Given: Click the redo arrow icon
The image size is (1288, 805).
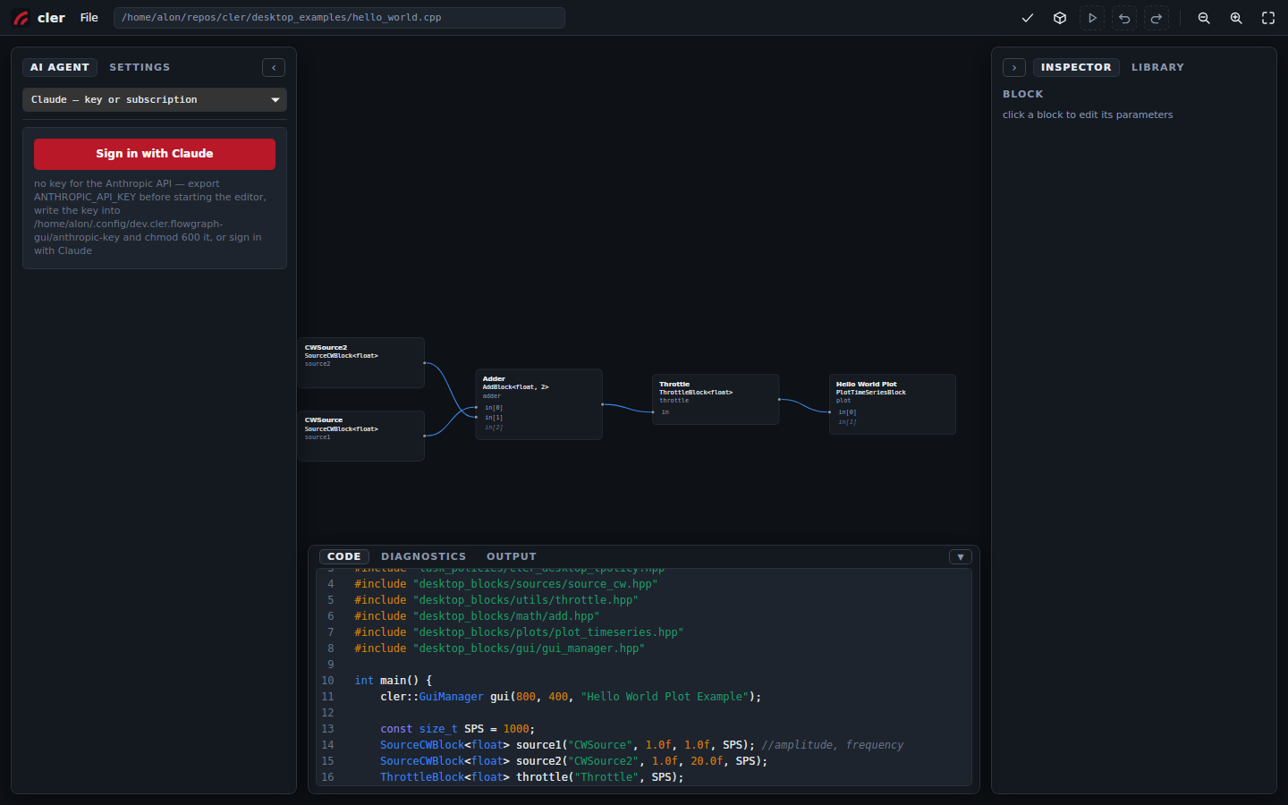Looking at the screenshot, I should click(1157, 18).
